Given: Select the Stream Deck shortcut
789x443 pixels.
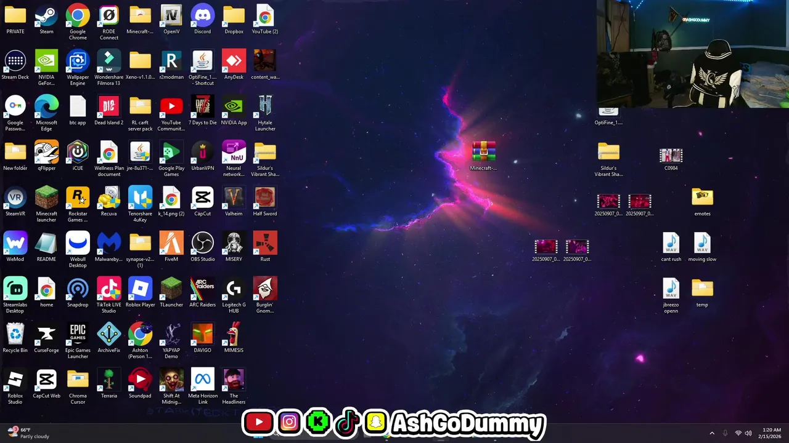Looking at the screenshot, I should 15,65.
